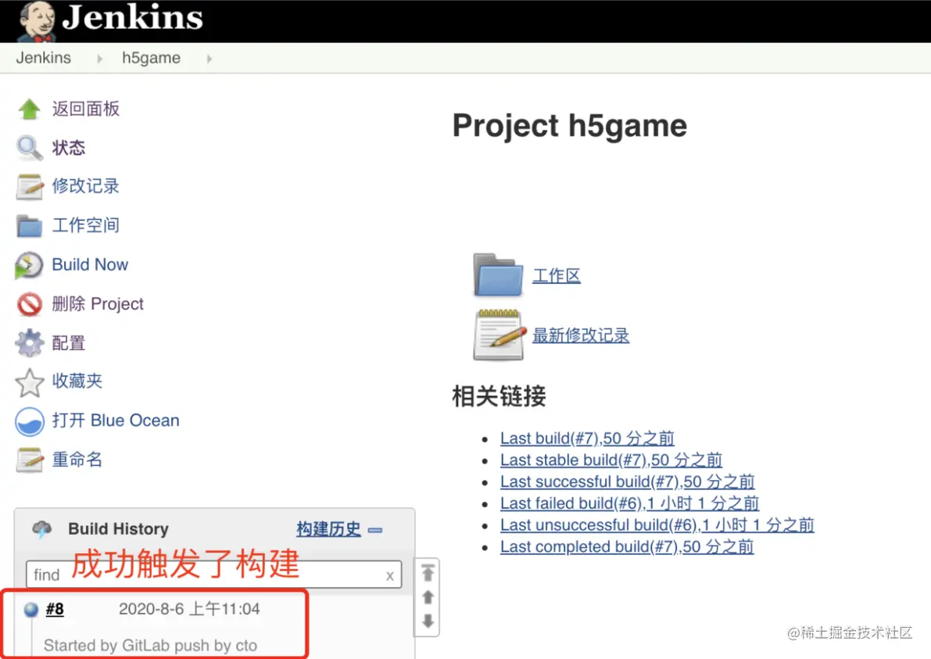Open Last build(#7) link
931x659 pixels.
586,439
